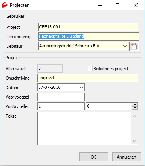Image resolution: width=145 pixels, height=166 pixels.
Task: Enable the Bibliotheek project checkbox
Action: (90, 69)
